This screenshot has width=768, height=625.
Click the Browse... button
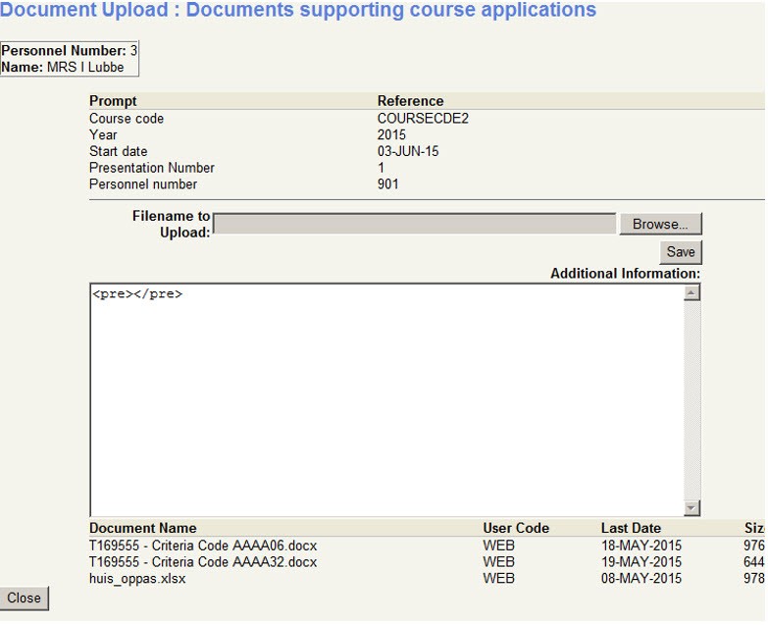[x=660, y=224]
